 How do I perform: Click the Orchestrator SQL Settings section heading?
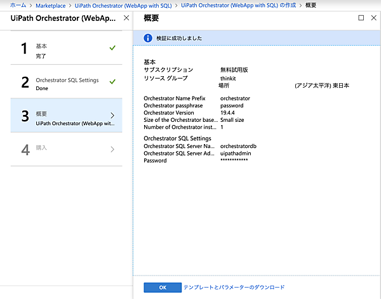point(177,138)
